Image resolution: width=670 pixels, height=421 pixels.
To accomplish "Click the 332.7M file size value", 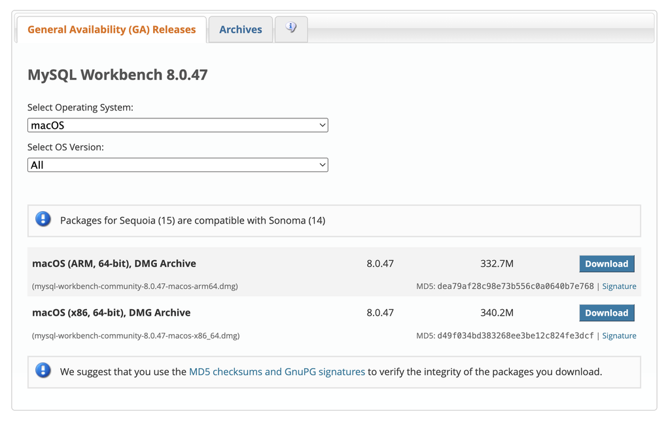I will [x=497, y=263].
